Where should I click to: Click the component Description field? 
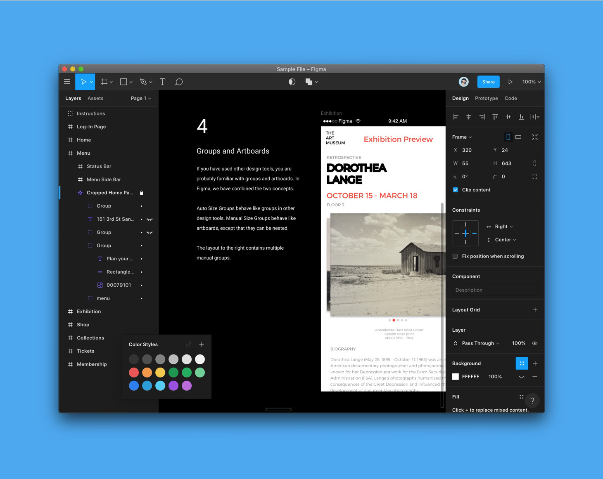point(495,290)
